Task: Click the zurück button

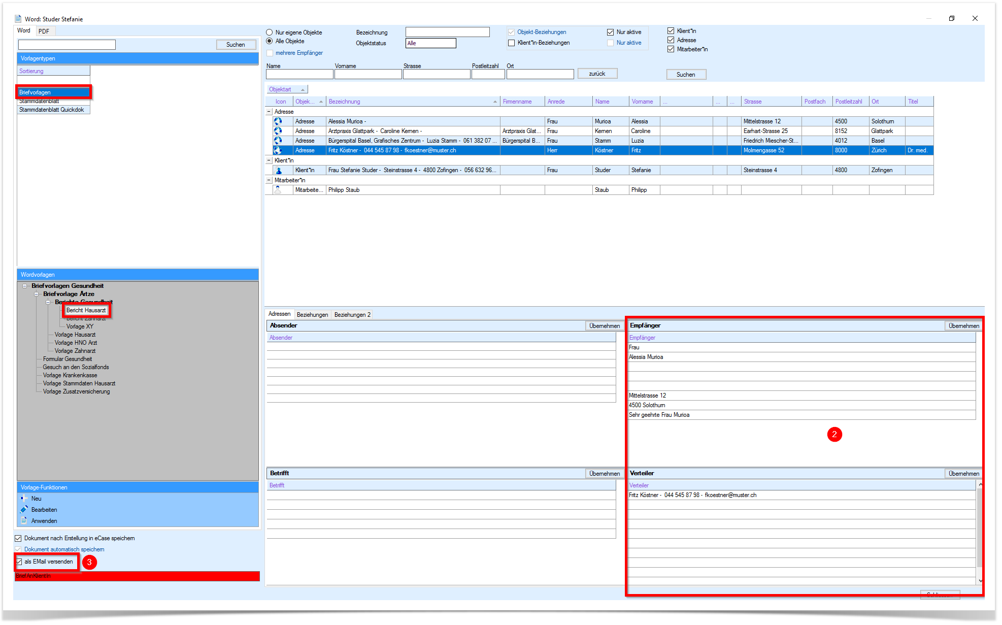Action: (x=597, y=74)
